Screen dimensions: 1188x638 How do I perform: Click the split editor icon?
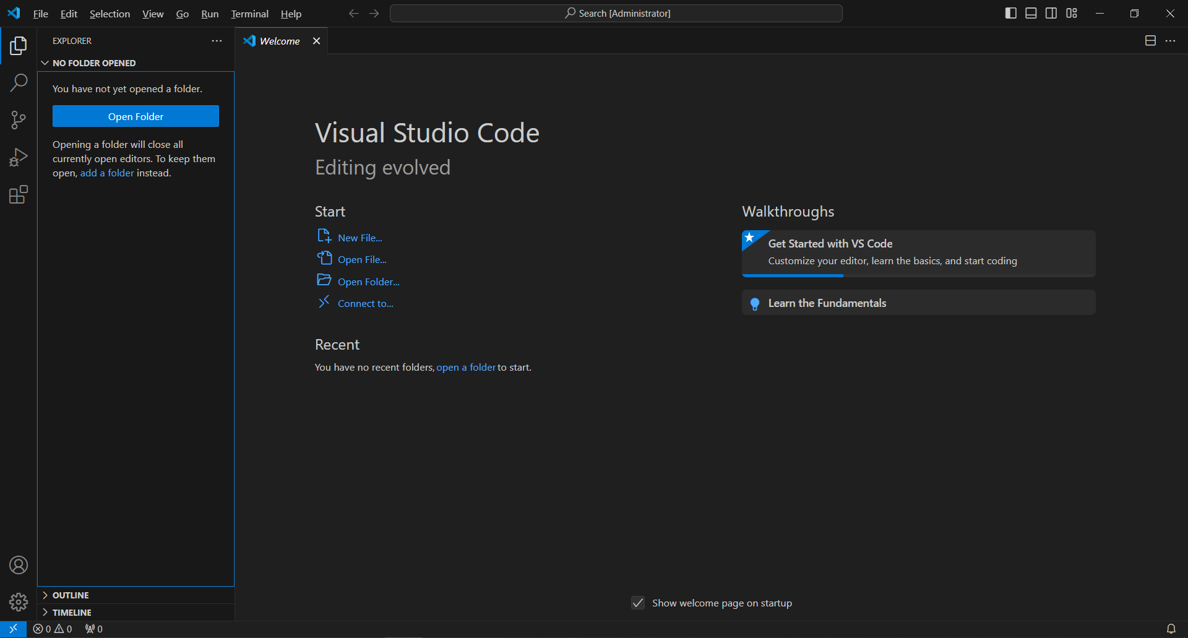[1150, 41]
